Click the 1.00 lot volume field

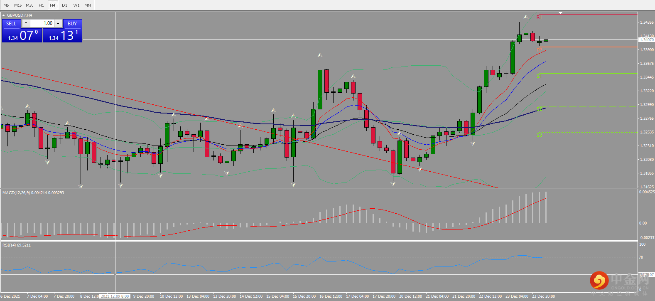42,23
